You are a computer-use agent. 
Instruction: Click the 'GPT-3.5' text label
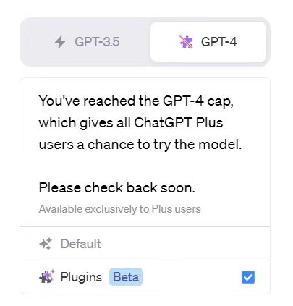coord(97,42)
